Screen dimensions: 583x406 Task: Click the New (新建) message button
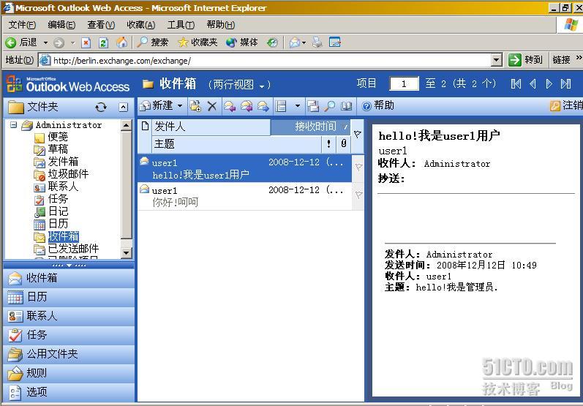pyautogui.click(x=156, y=106)
